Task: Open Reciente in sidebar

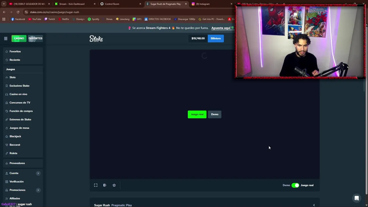Action: pyautogui.click(x=23, y=60)
